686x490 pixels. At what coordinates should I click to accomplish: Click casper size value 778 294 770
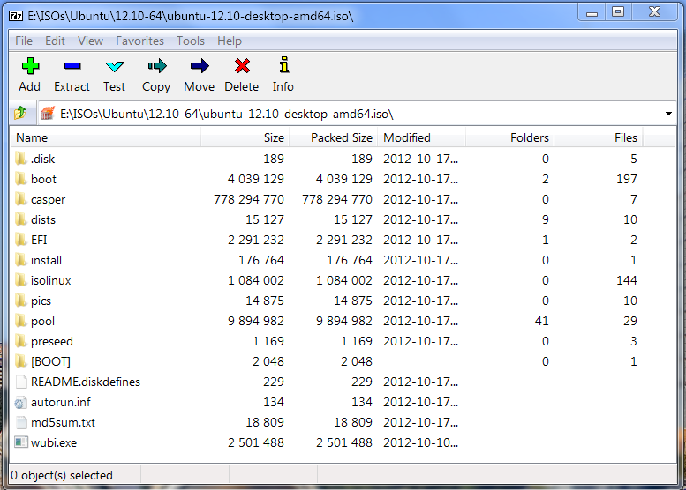click(248, 199)
